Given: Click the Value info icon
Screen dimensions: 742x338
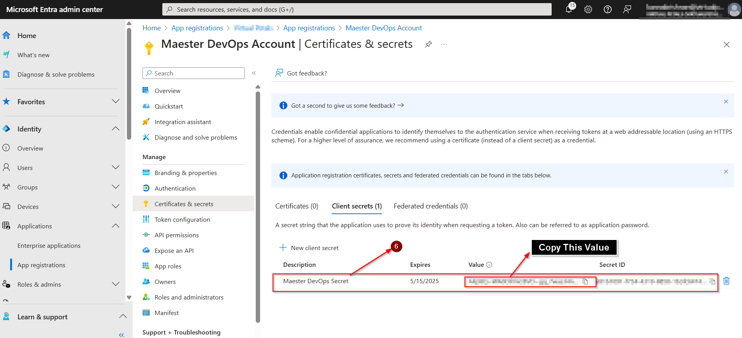Looking at the screenshot, I should point(489,265).
